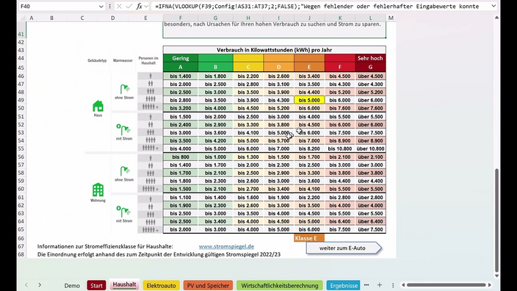
Task: Click the Name Box showing F40
Action: tap(58, 7)
